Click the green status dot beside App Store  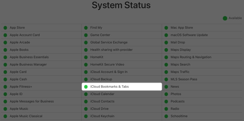point(5,28)
